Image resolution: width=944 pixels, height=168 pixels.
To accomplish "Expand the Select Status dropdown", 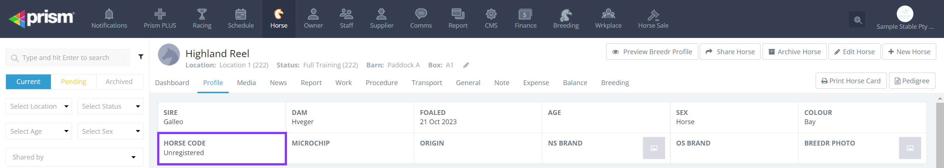I will 110,106.
